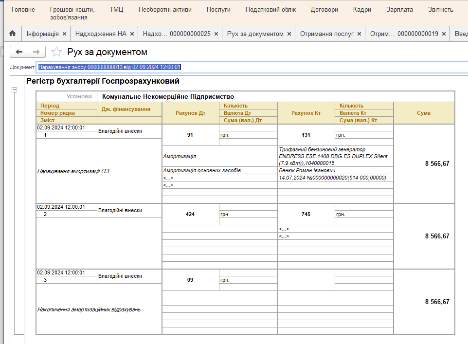Add page to favorites with star icon
The width and height of the screenshot is (468, 344).
tap(57, 52)
